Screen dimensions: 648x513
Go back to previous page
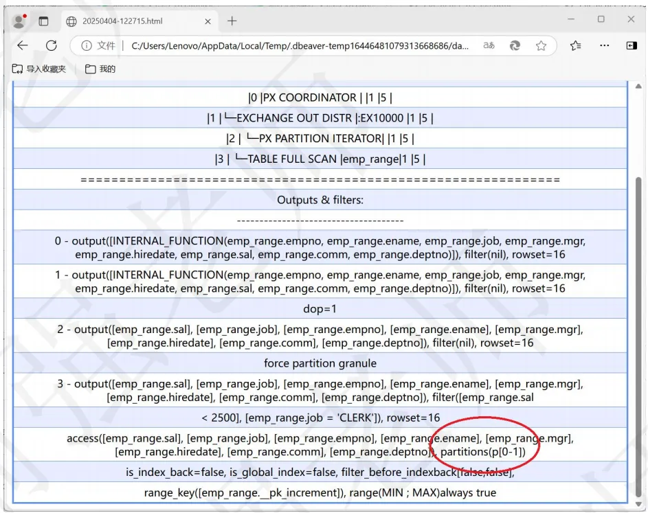23,45
